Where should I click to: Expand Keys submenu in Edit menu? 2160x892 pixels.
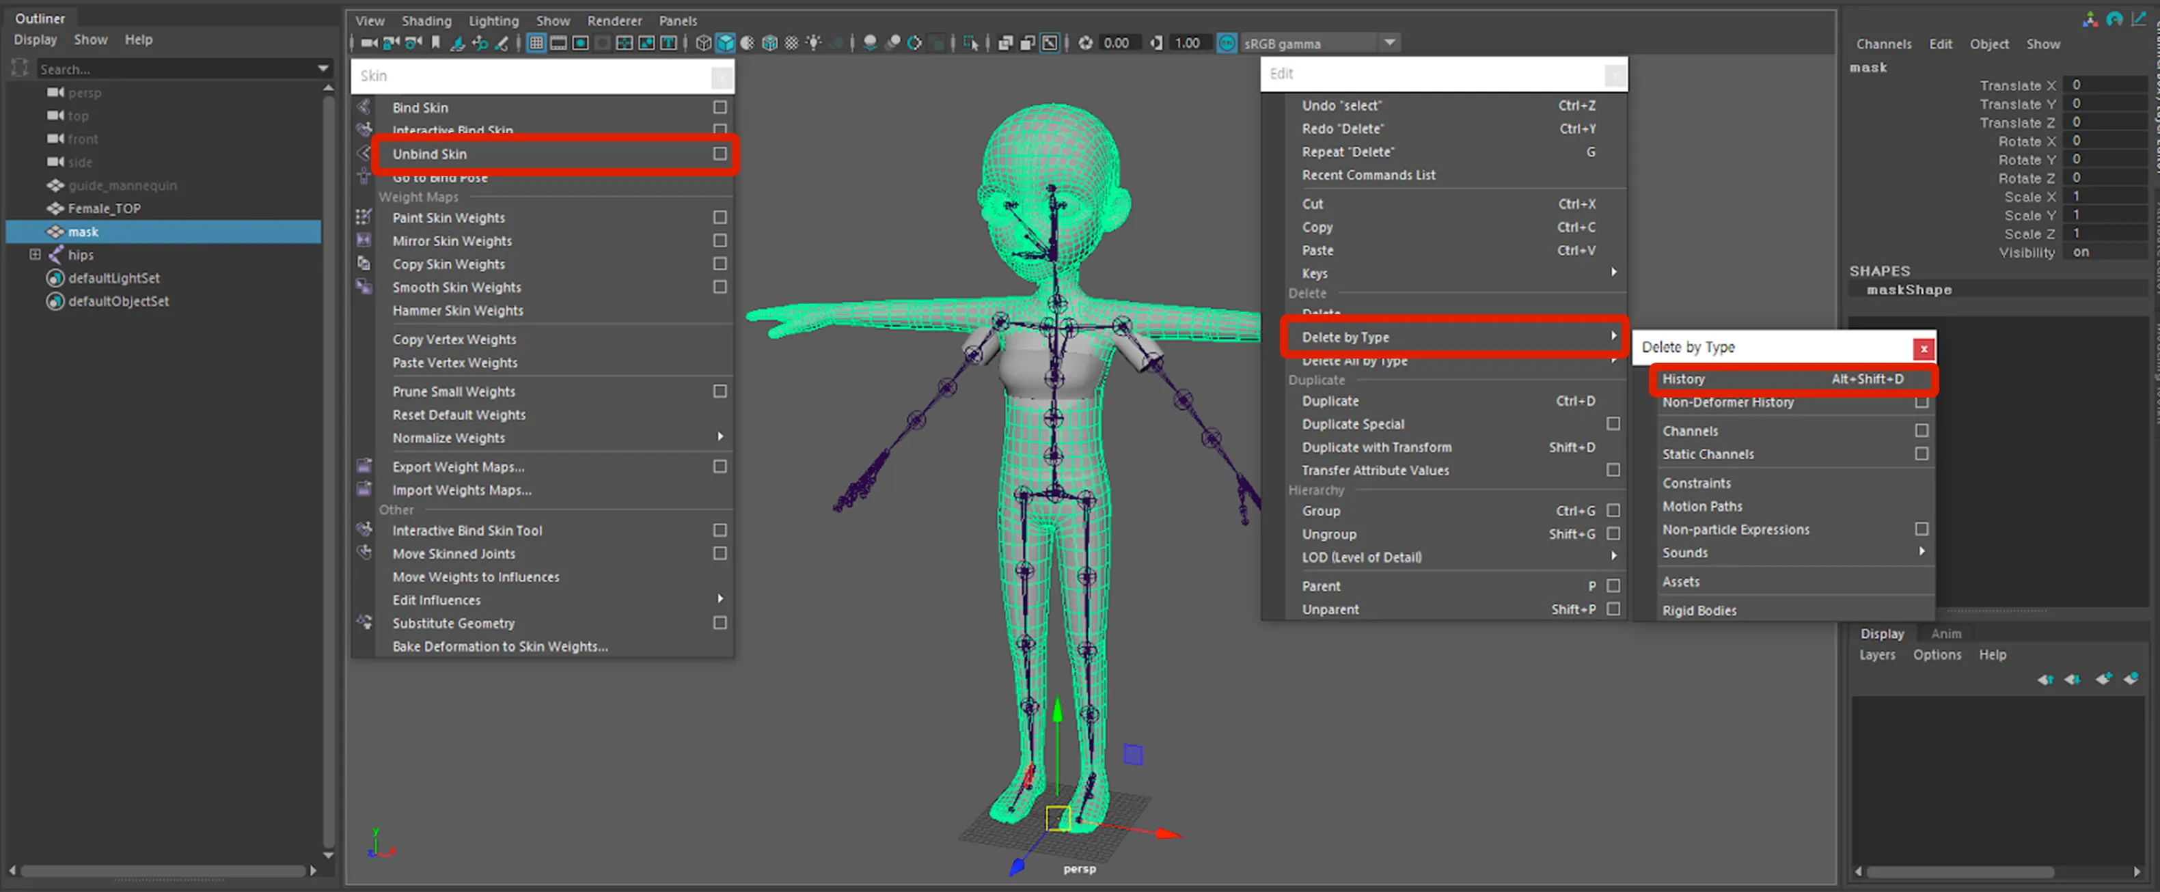(x=1613, y=272)
